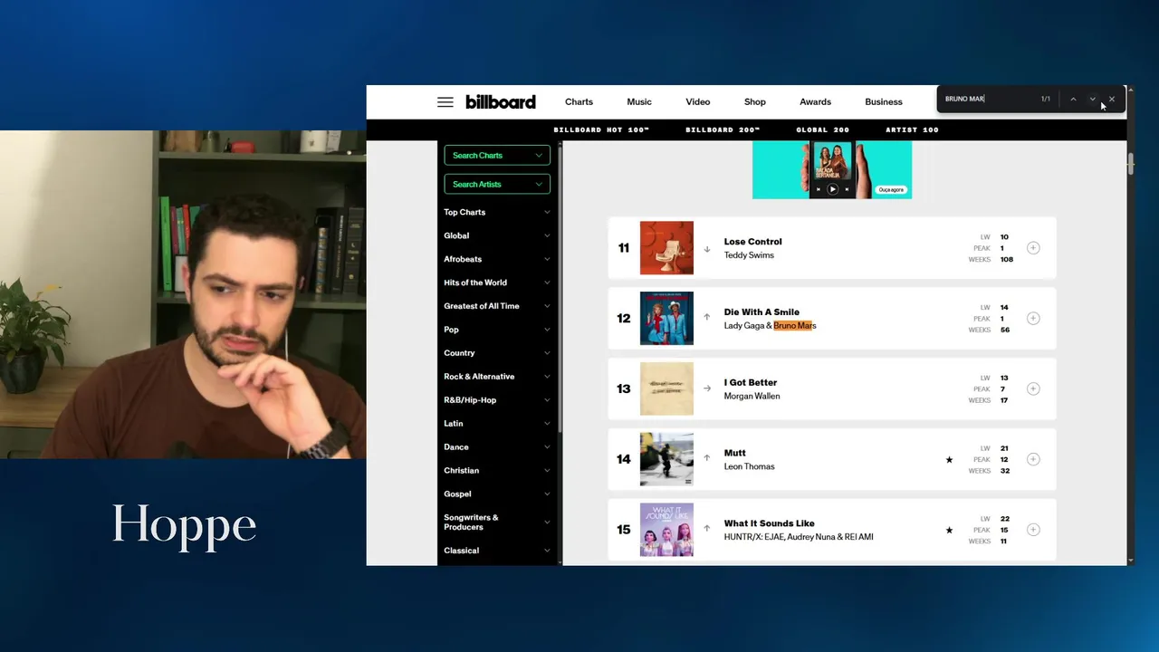The image size is (1159, 652).
Task: Go to next find result
Action: pos(1092,99)
